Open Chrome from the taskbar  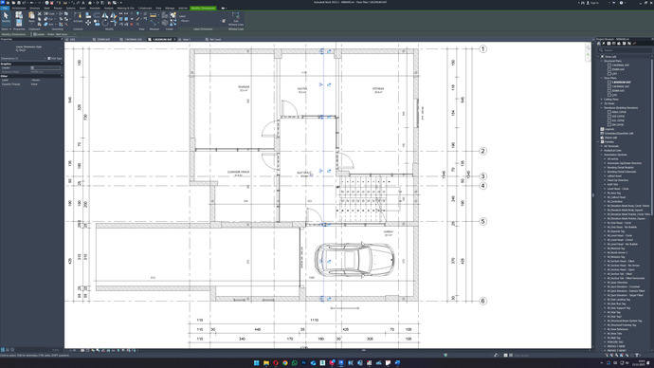click(x=285, y=363)
